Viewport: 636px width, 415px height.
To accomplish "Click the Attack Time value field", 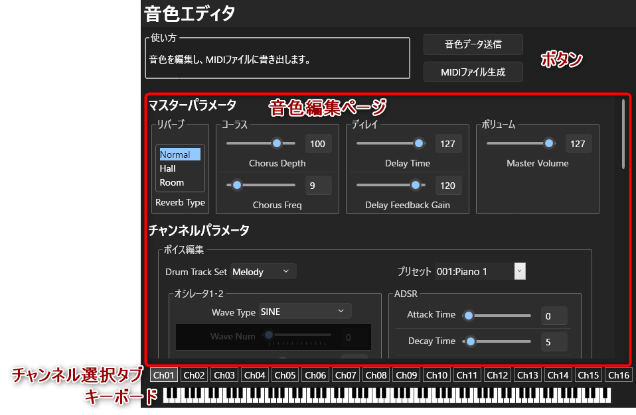I will click(x=554, y=316).
